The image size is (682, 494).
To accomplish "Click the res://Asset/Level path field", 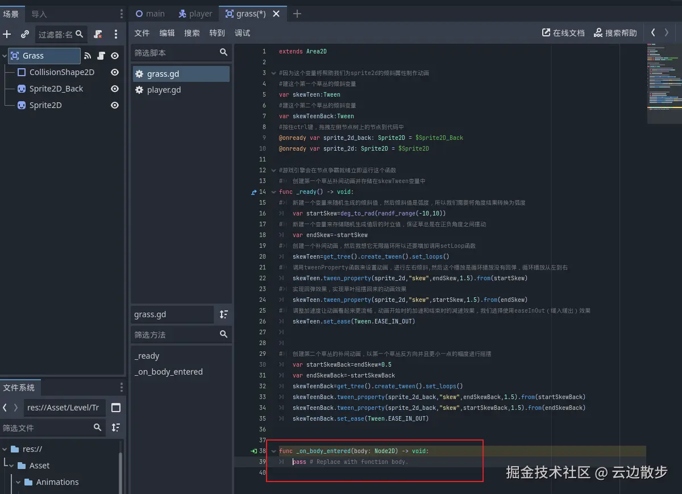I will click(x=65, y=408).
